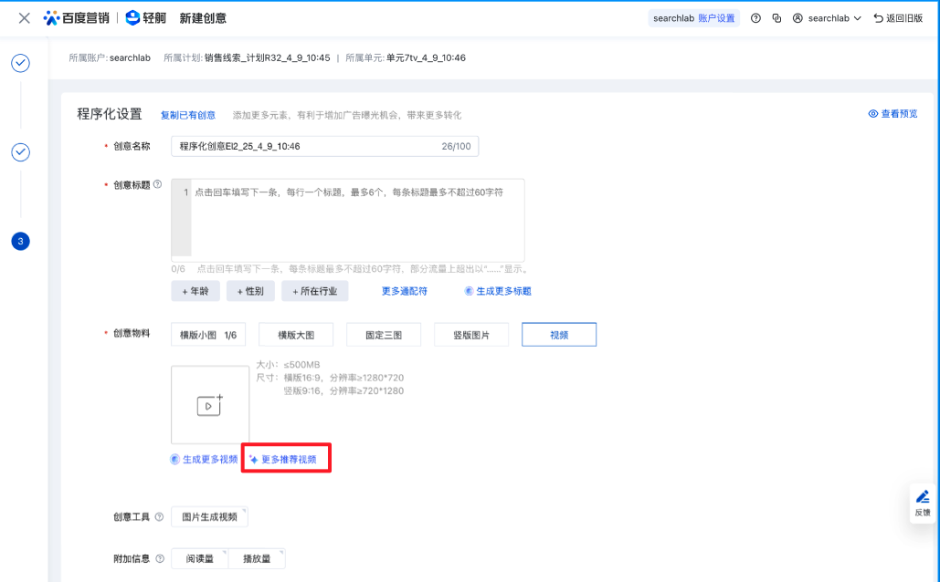
Task: Click the 查看预览 eye icon link
Action: [x=892, y=114]
